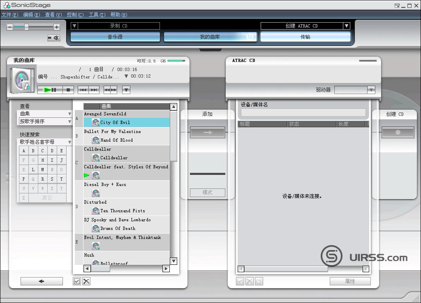This screenshot has height=303, width=421.
Task: Skip to previous track
Action: click(83, 90)
